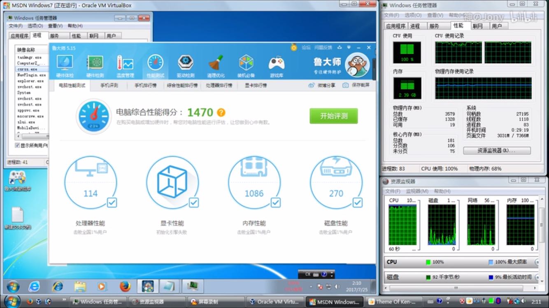Screen dimensions: 549x308
Task: Click the memory performance circle showing 1086
Action: point(254,183)
